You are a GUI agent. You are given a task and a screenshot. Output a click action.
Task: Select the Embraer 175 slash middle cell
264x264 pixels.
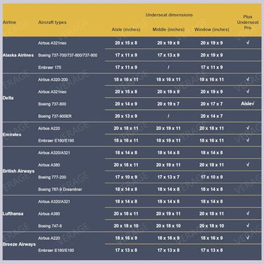tap(168, 67)
